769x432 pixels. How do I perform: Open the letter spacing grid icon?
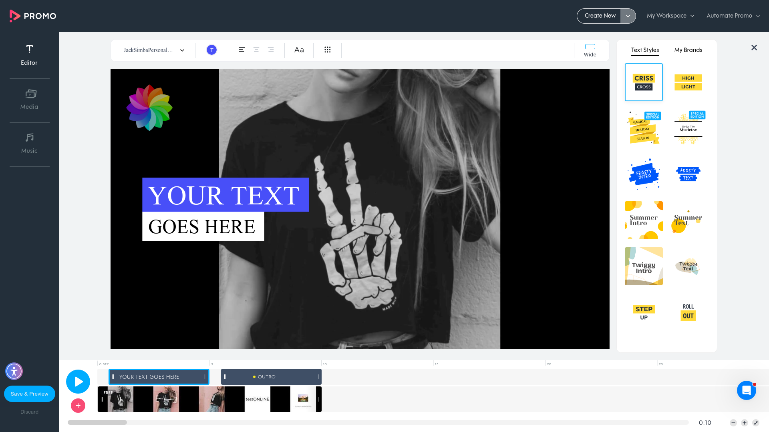point(328,50)
